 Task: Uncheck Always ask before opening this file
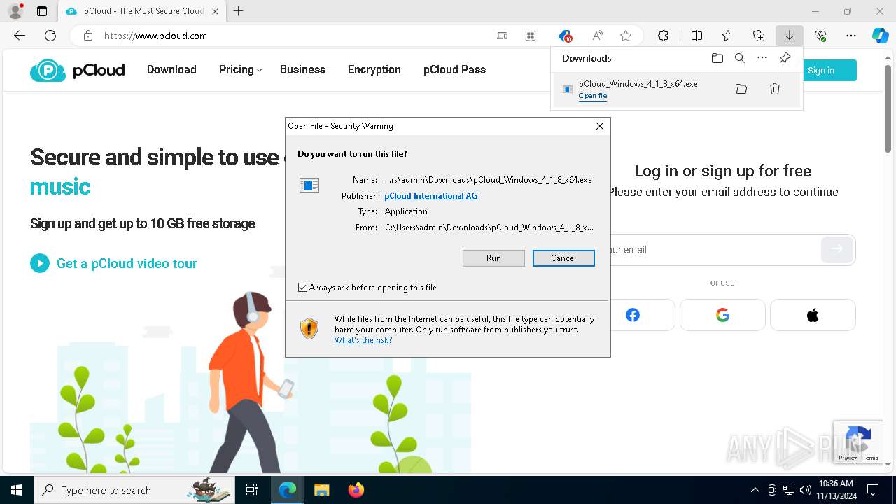[x=303, y=288]
